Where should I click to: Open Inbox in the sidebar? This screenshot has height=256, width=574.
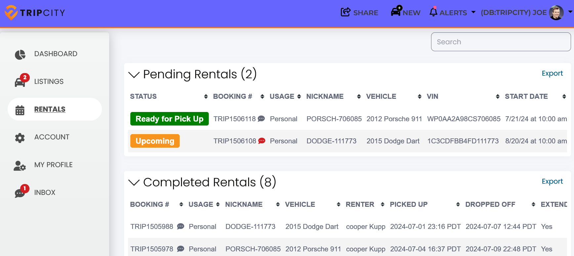tap(45, 193)
